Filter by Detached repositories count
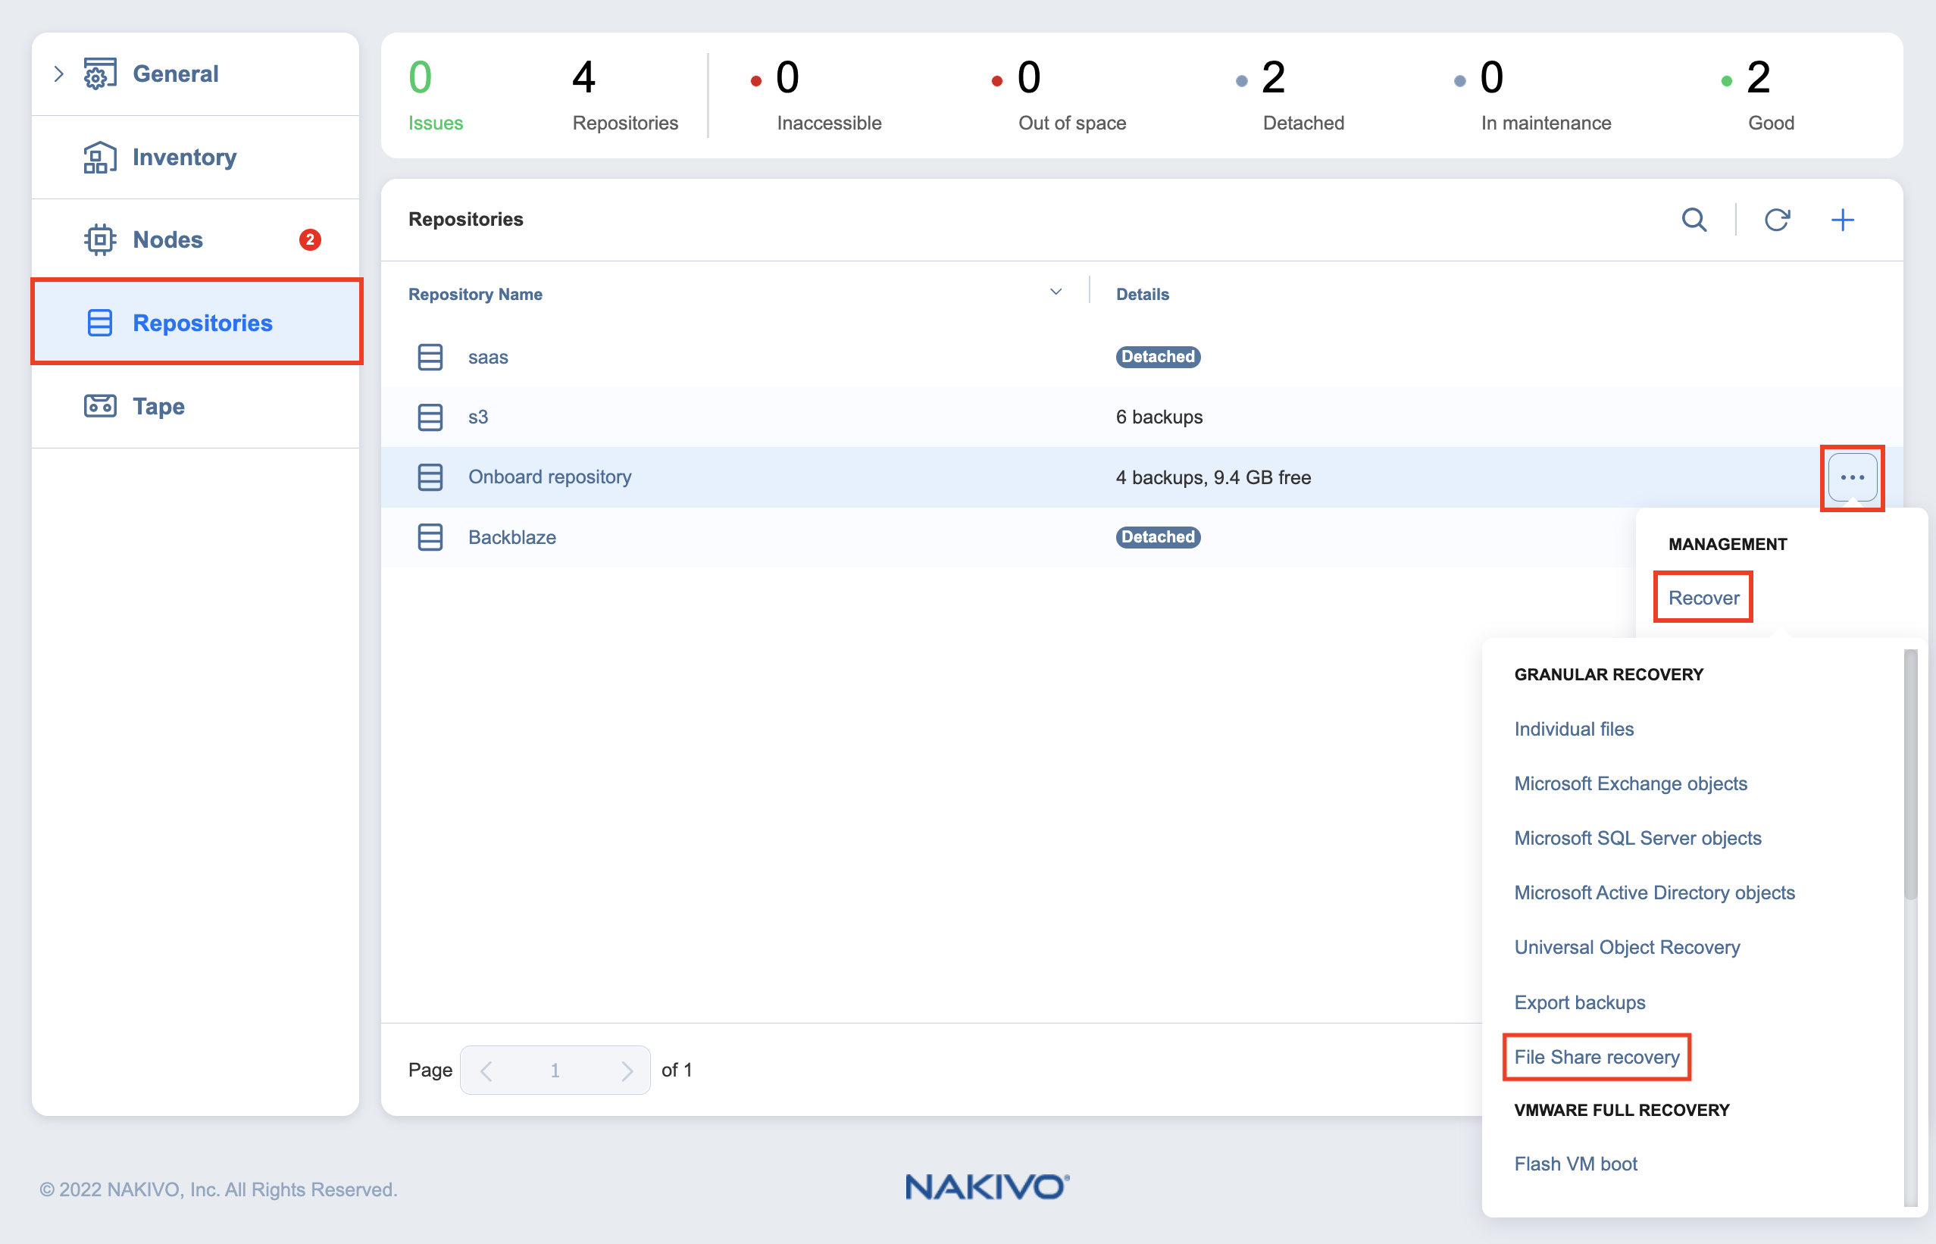 tap(1289, 95)
